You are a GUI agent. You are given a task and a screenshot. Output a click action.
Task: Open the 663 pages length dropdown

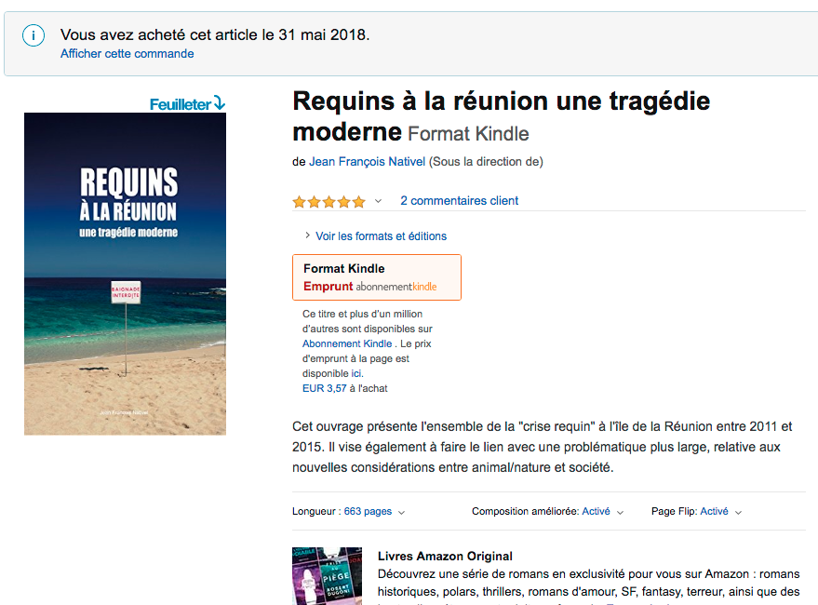(x=401, y=512)
